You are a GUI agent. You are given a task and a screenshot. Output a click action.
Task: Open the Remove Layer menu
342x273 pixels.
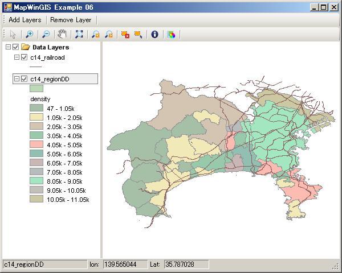[x=71, y=20]
